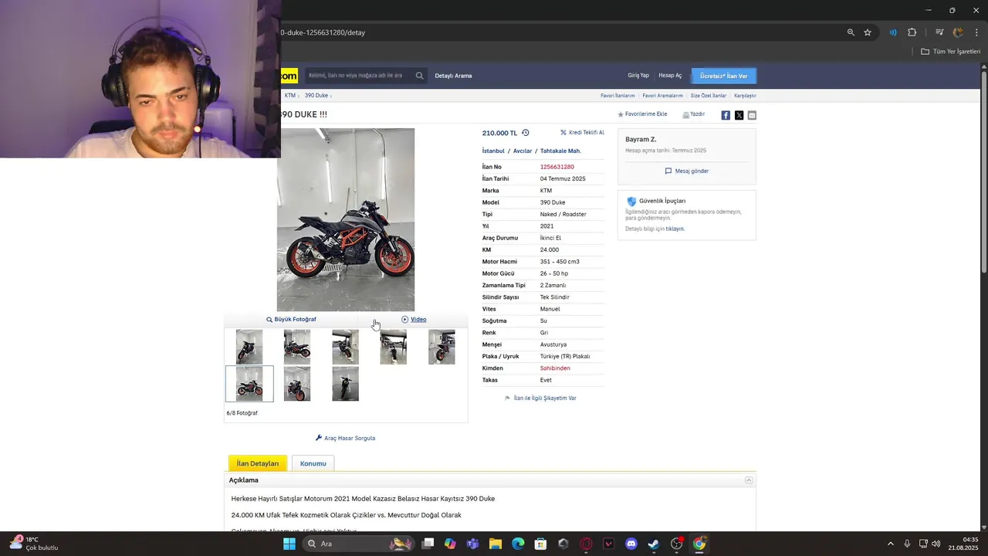This screenshot has height=556, width=988.
Task: Send a message via Mesaj gönder
Action: coord(687,171)
